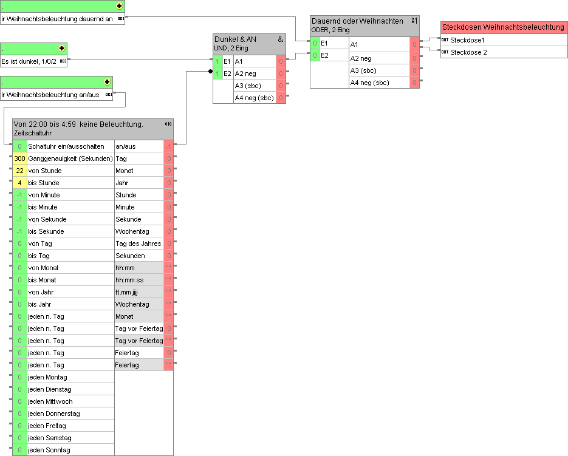
Task: Click the plus icon above 'Es ist dunkel'
Action: point(61,48)
